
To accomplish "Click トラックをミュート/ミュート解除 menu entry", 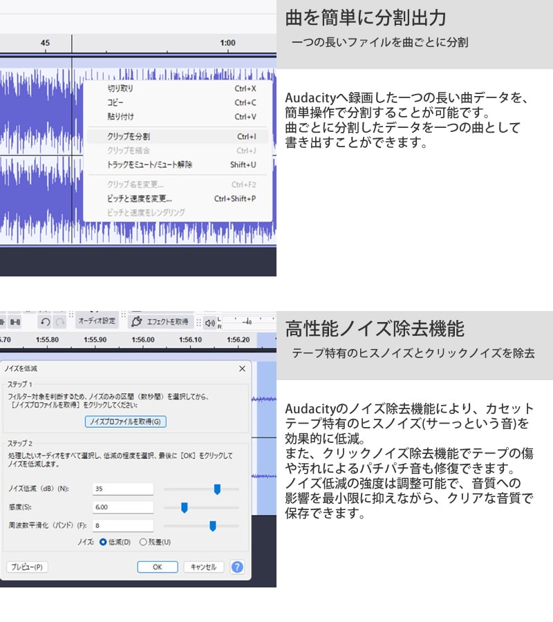I will pyautogui.click(x=150, y=164).
